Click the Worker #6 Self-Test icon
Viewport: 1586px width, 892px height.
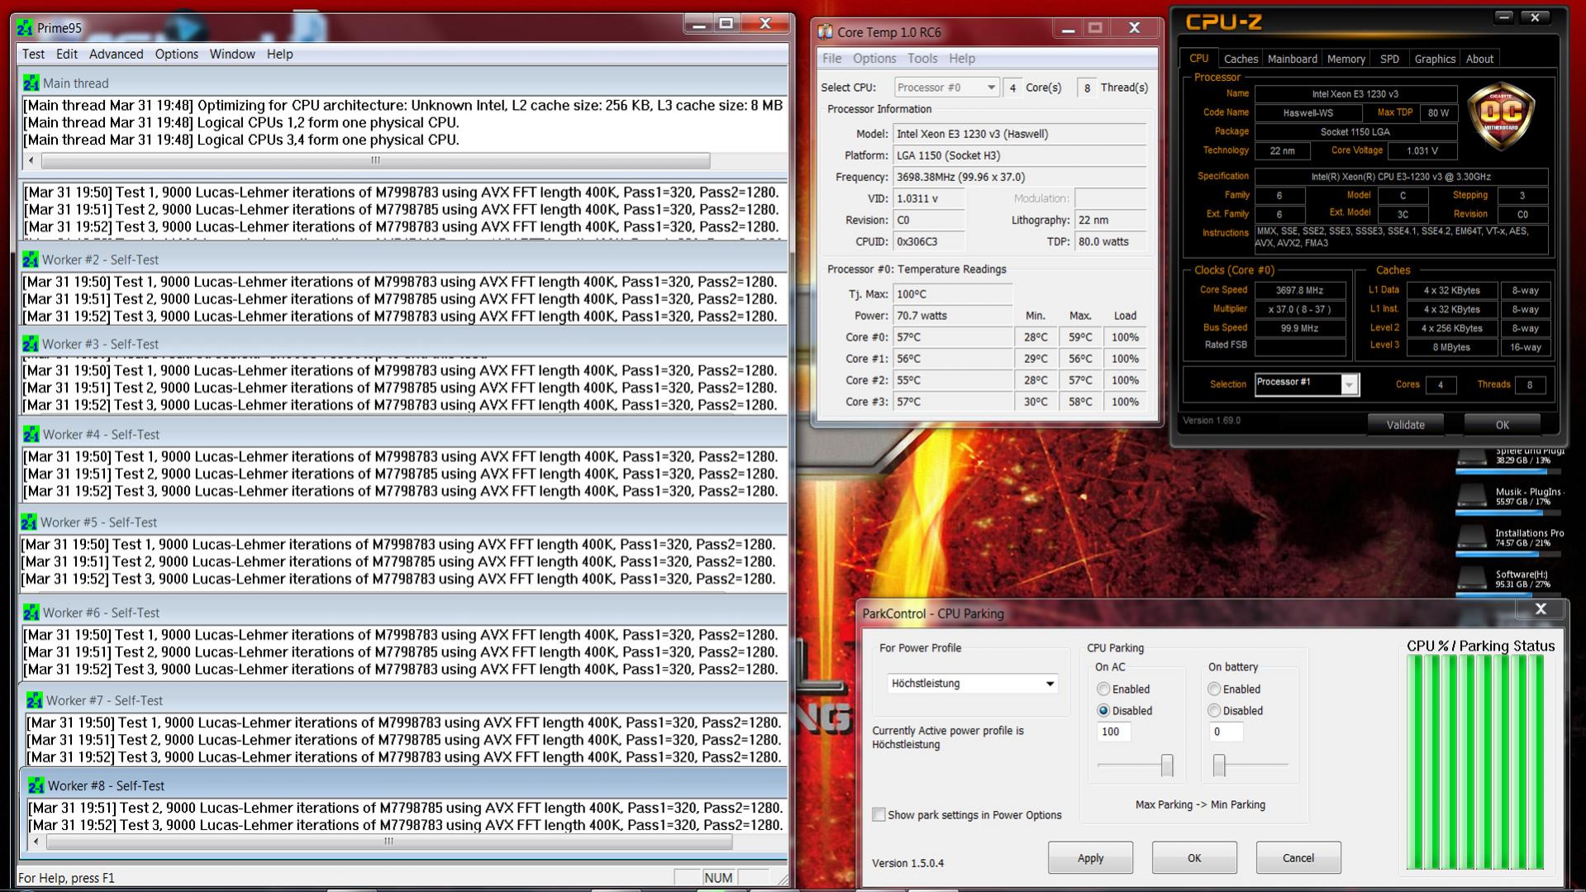[x=31, y=613]
